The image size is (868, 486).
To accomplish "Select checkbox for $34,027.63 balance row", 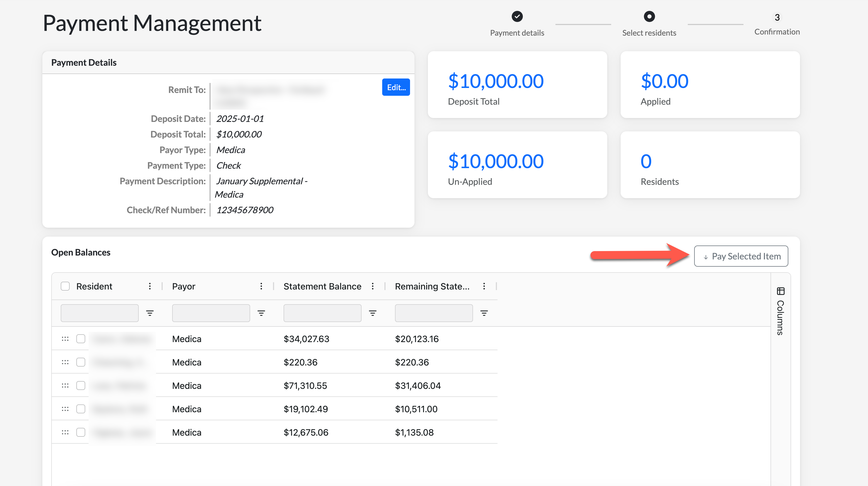I will (x=81, y=339).
